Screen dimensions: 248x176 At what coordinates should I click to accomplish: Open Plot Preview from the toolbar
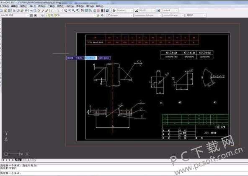point(18,10)
